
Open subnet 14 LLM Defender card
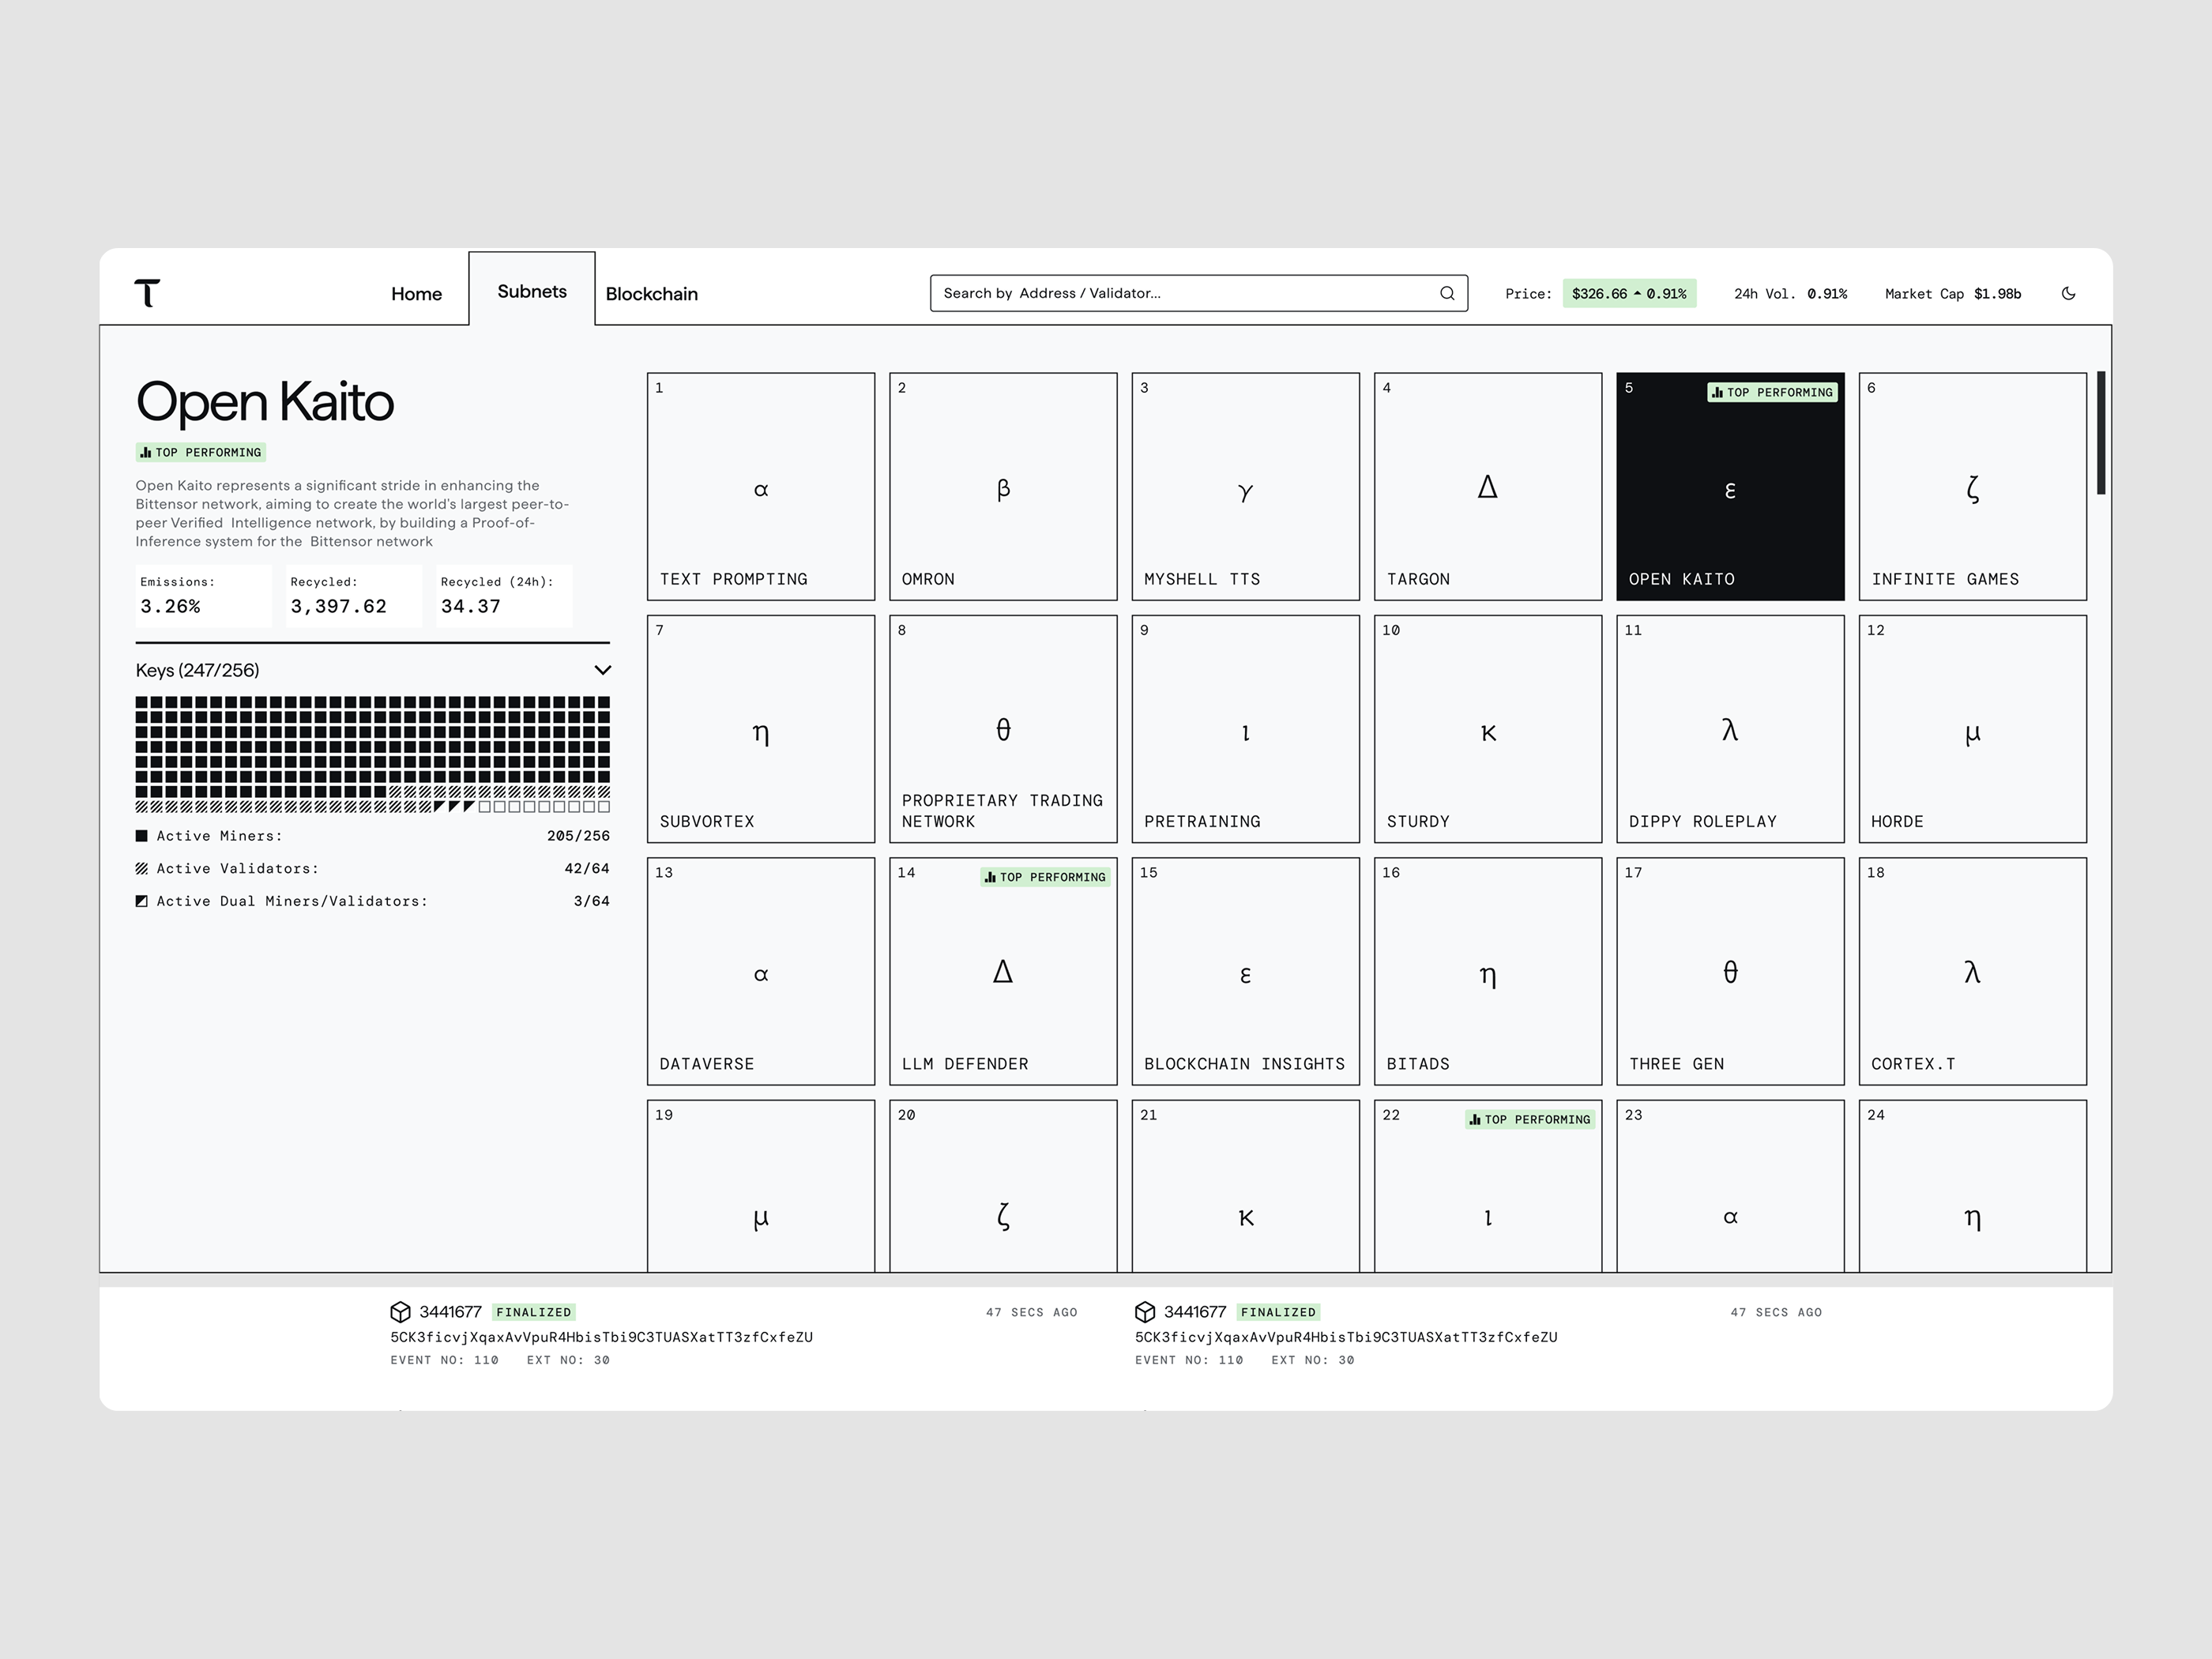coord(1003,971)
